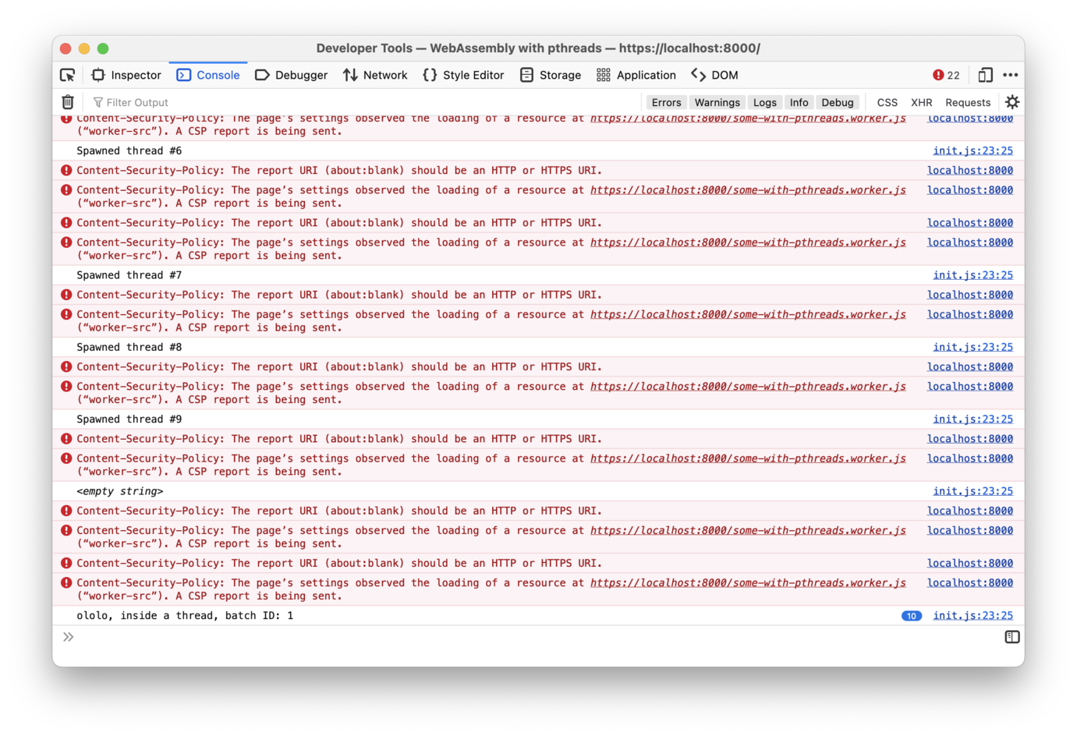The width and height of the screenshot is (1077, 736).
Task: Click repeat count badge 10
Action: coord(911,616)
